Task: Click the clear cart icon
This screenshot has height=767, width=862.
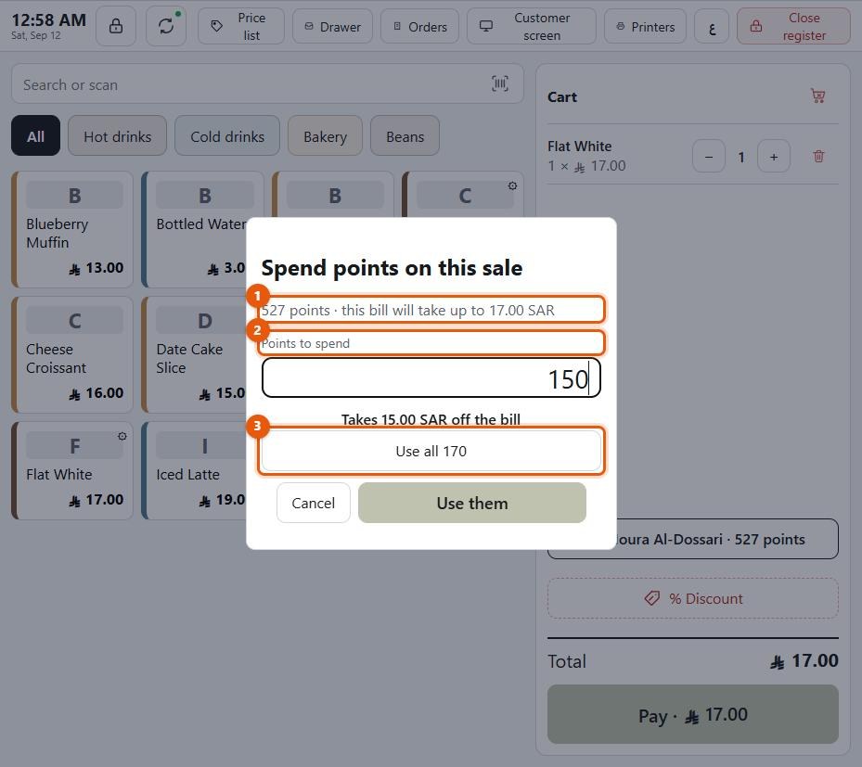Action: click(818, 96)
